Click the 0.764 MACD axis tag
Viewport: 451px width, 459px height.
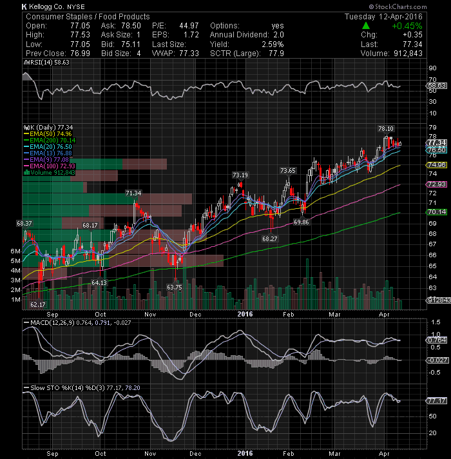(437, 340)
